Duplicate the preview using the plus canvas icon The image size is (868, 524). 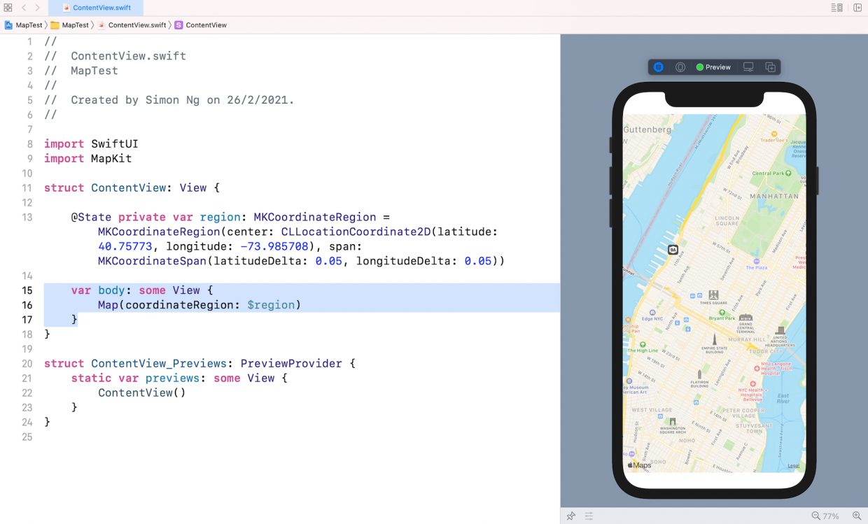tap(770, 66)
